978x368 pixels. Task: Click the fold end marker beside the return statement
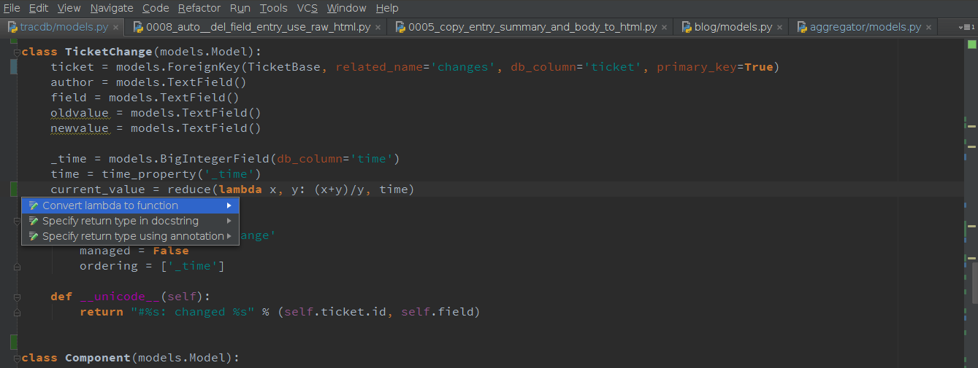click(15, 313)
